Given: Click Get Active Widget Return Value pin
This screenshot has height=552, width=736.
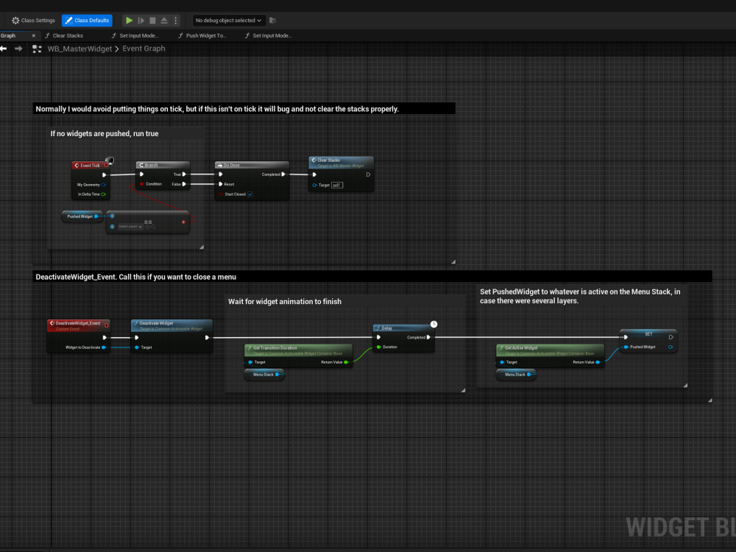Looking at the screenshot, I should click(598, 362).
